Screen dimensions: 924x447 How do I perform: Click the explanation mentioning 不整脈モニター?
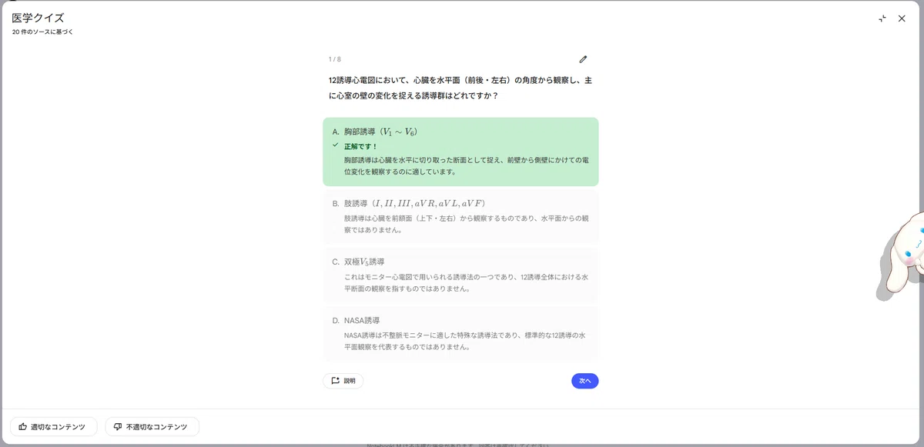[467, 341]
